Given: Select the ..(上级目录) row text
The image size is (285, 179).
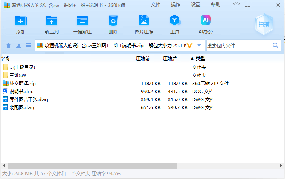Looking at the screenshot, I should 22,67.
